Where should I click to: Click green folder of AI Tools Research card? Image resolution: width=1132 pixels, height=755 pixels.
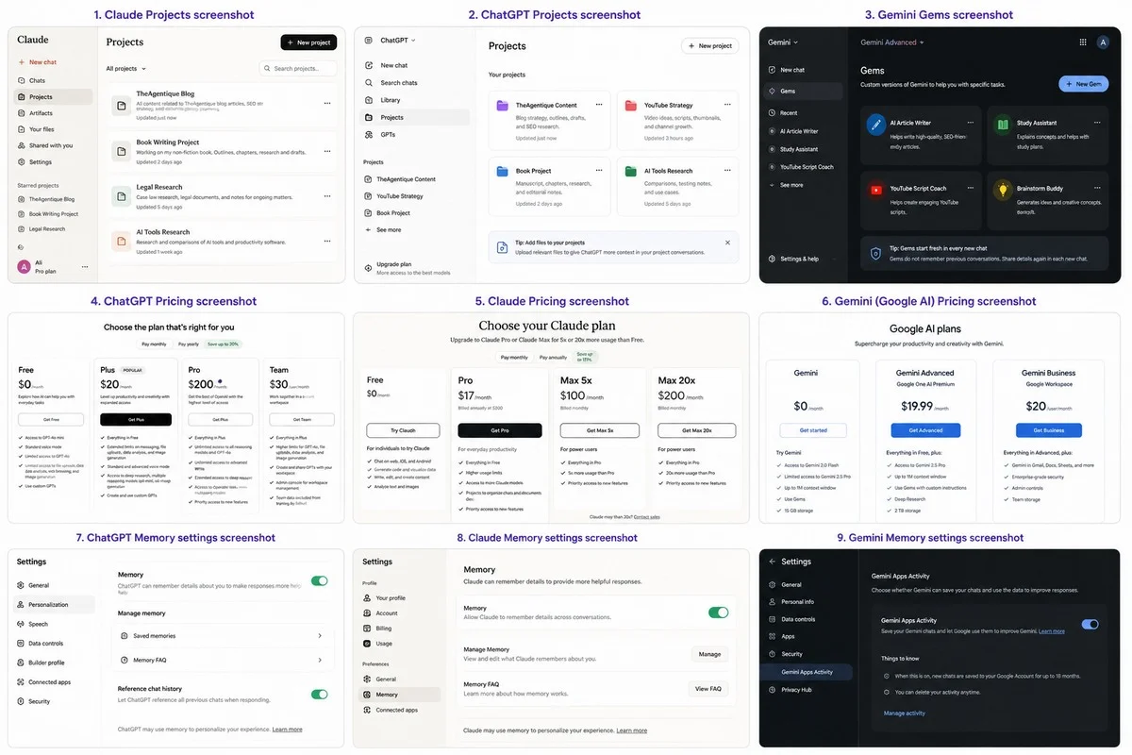pos(630,172)
